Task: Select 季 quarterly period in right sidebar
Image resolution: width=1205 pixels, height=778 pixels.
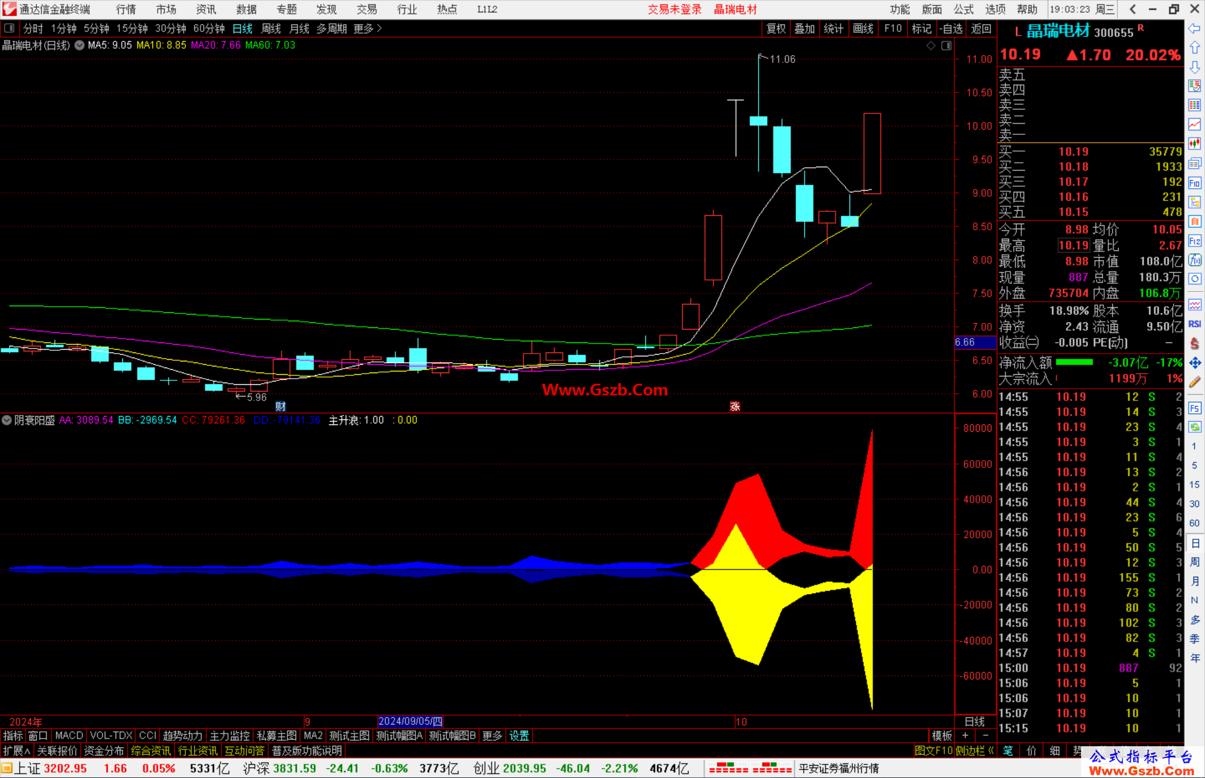Action: pyautogui.click(x=1194, y=639)
